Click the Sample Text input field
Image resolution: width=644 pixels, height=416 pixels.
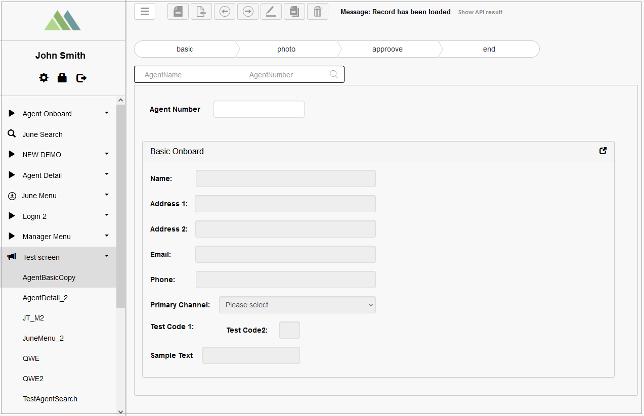coord(251,355)
